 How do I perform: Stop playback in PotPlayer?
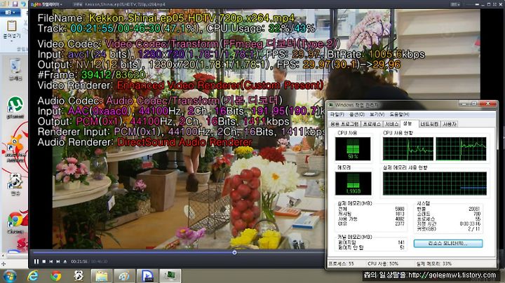pyautogui.click(x=44, y=261)
